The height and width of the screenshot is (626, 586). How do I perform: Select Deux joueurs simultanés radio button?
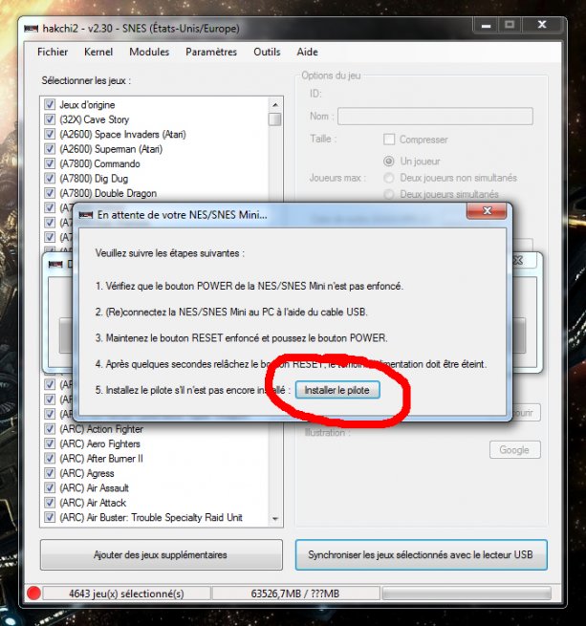coord(389,194)
